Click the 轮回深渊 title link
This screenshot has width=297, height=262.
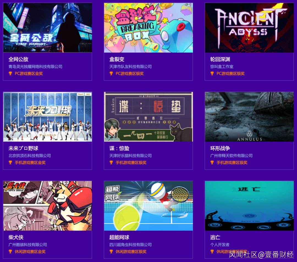point(220,59)
